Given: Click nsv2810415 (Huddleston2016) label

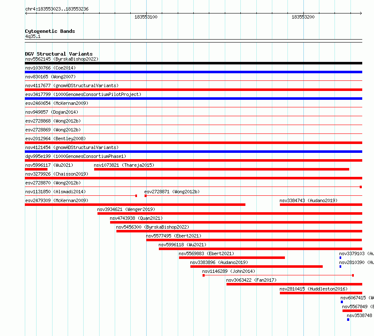Looking at the screenshot, I should click(313, 289).
